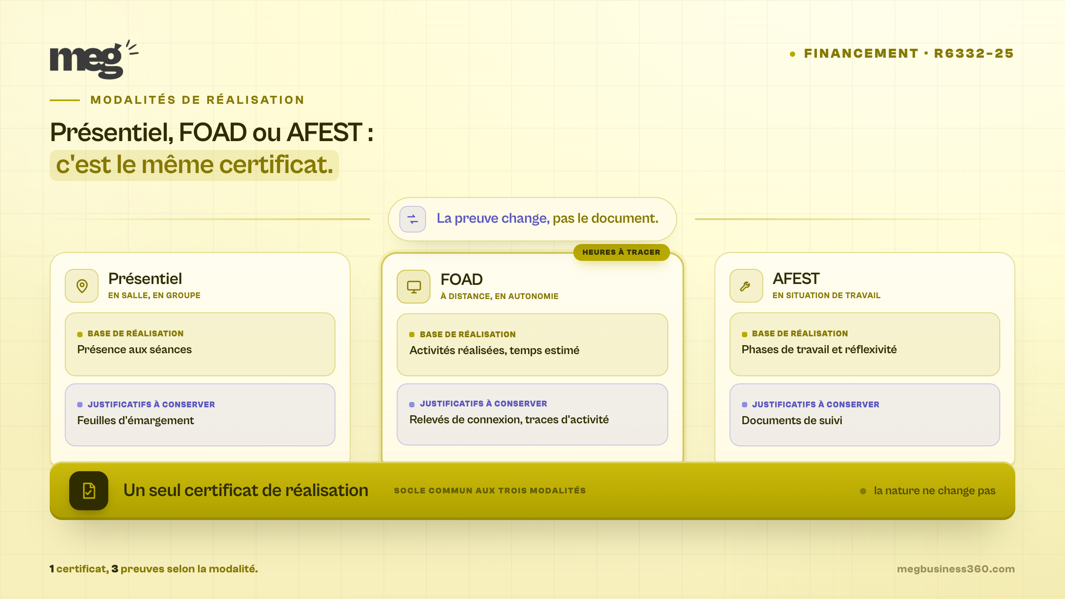Click the dot beside 'la nature ne change pas'

pyautogui.click(x=863, y=491)
